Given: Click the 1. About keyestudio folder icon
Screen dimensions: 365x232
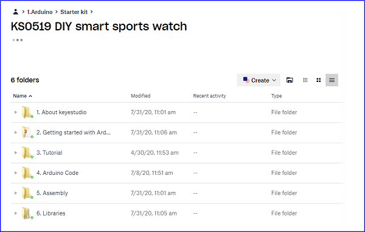Looking at the screenshot, I should (27, 112).
